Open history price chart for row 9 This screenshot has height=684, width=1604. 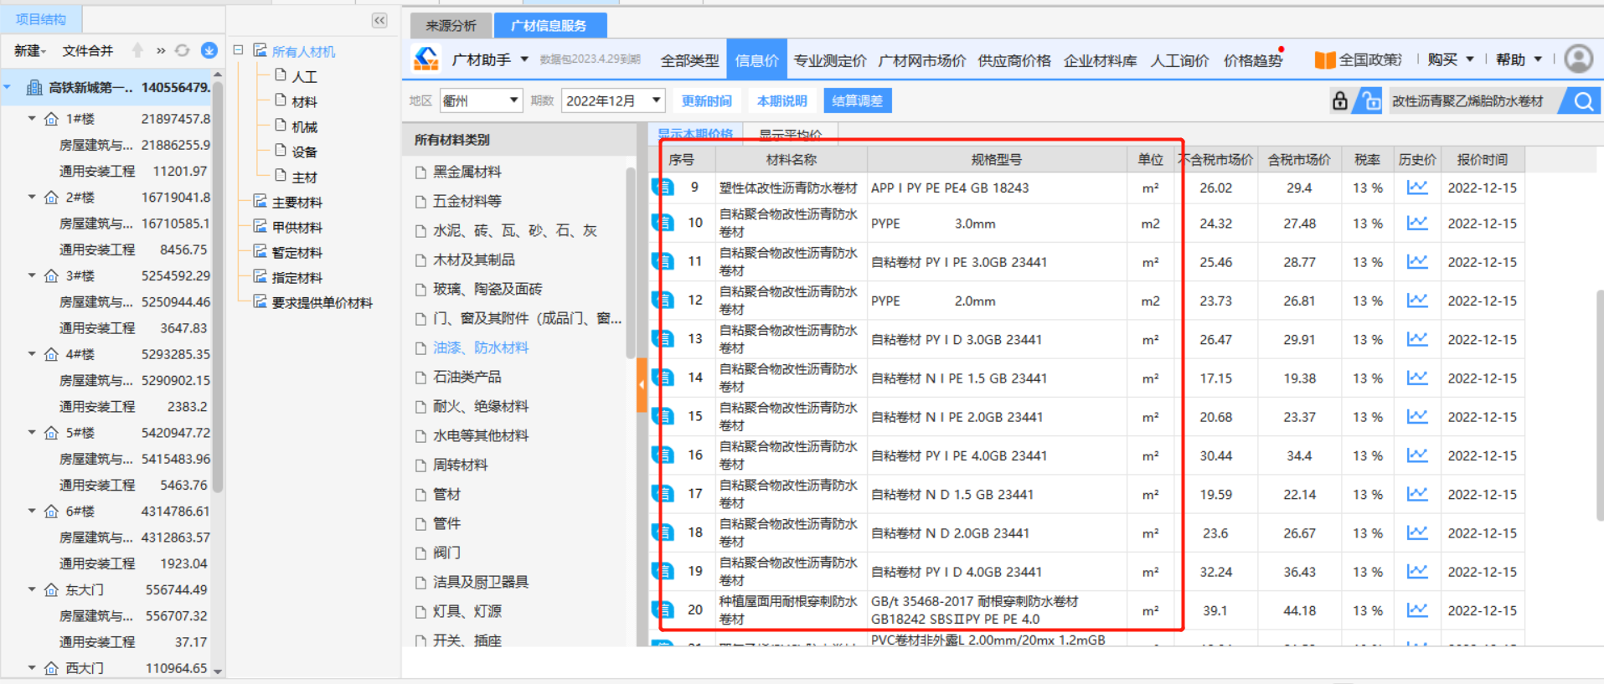(x=1417, y=188)
